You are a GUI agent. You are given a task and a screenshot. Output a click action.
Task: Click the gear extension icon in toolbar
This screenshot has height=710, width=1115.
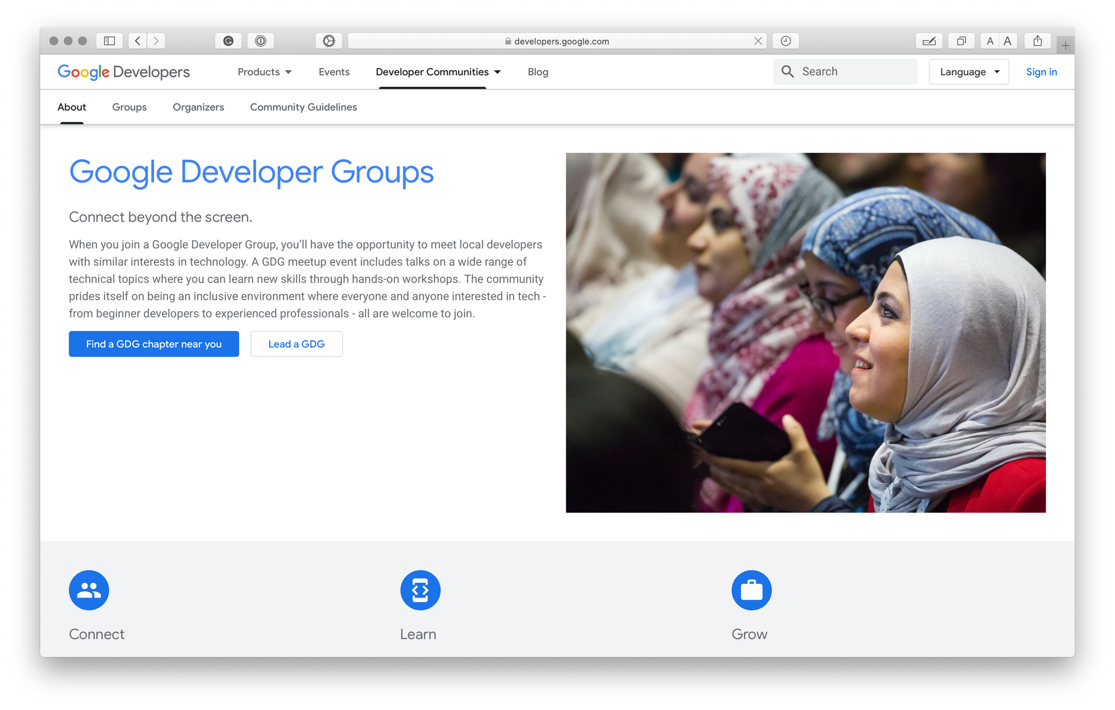point(329,41)
